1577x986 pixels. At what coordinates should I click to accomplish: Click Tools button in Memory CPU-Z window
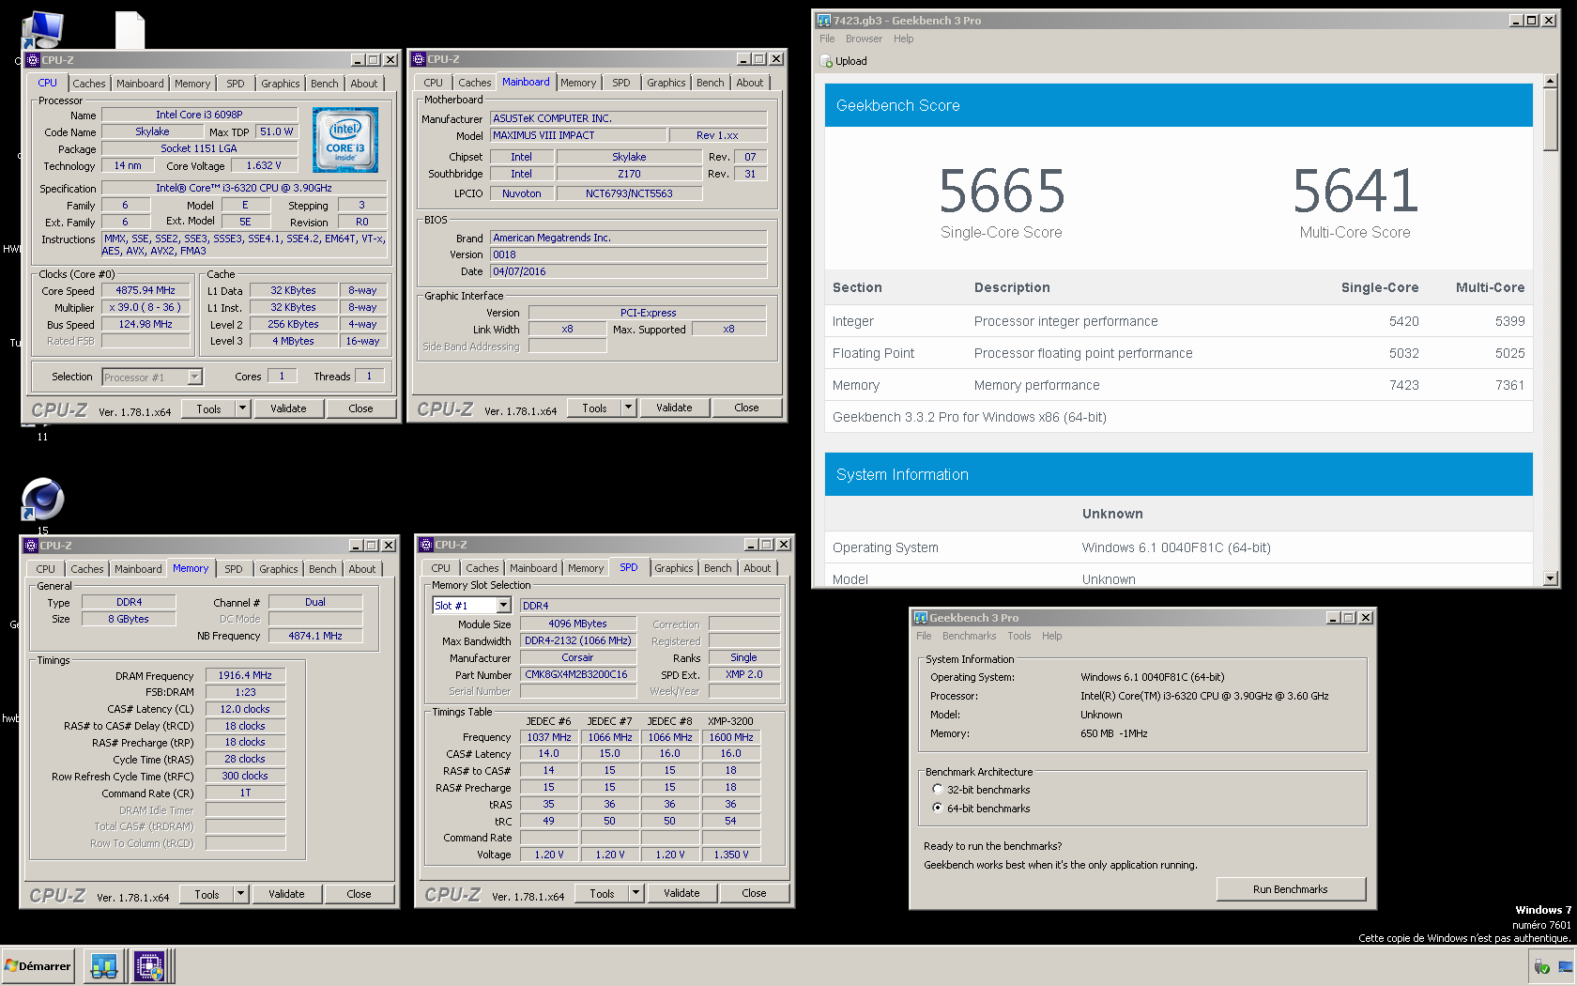pos(207,894)
